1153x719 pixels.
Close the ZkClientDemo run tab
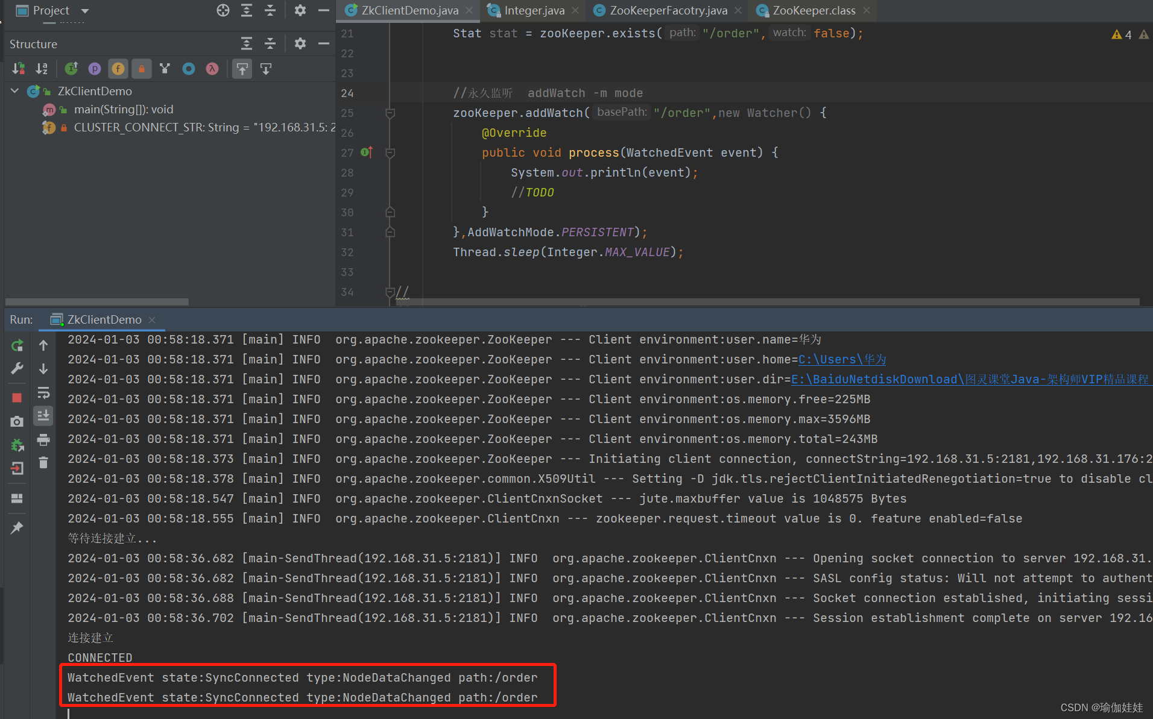pyautogui.click(x=152, y=319)
